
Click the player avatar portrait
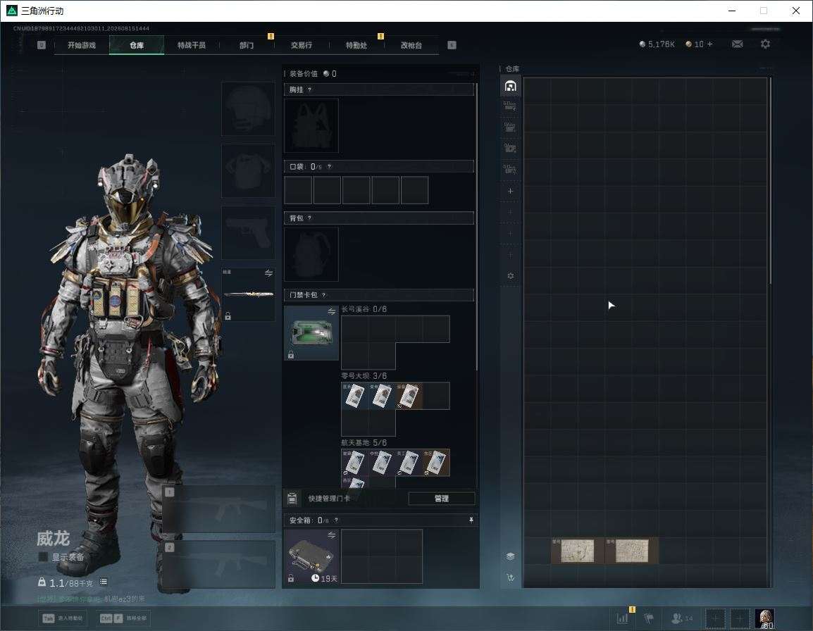pyautogui.click(x=765, y=618)
